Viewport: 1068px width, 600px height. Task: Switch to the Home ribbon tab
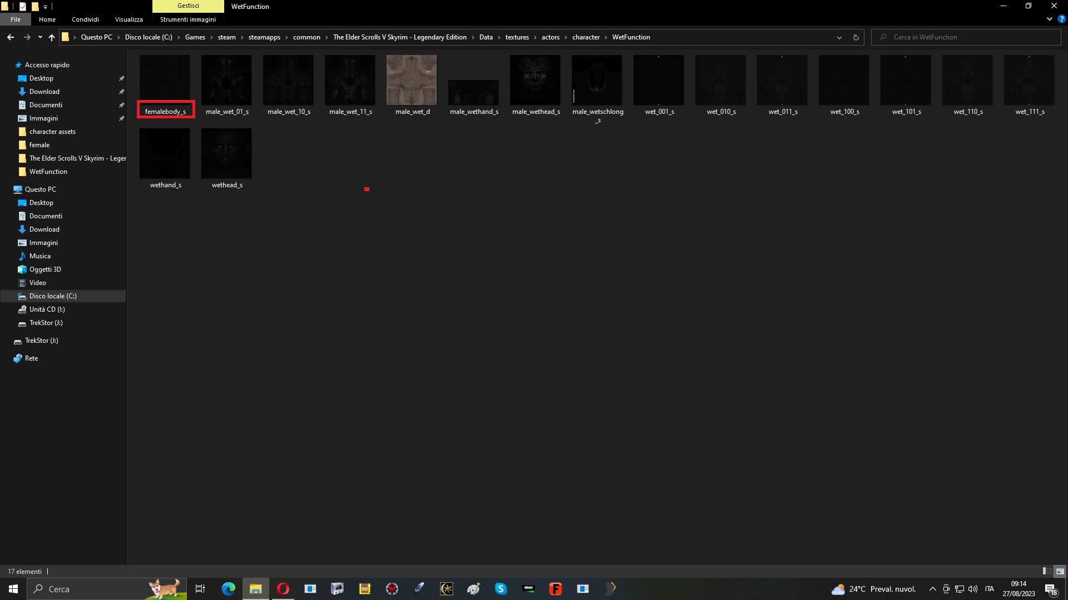click(47, 19)
